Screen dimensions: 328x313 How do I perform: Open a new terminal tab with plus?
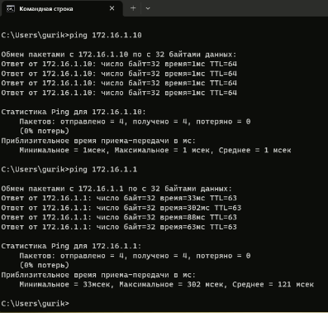[x=133, y=8]
